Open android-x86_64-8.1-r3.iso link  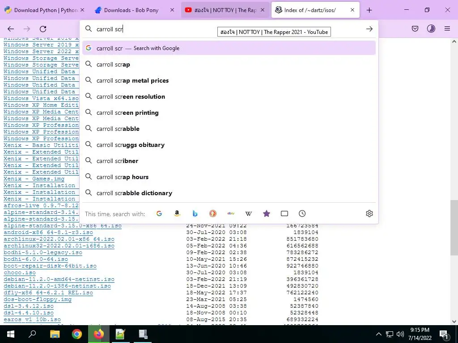pos(48,232)
